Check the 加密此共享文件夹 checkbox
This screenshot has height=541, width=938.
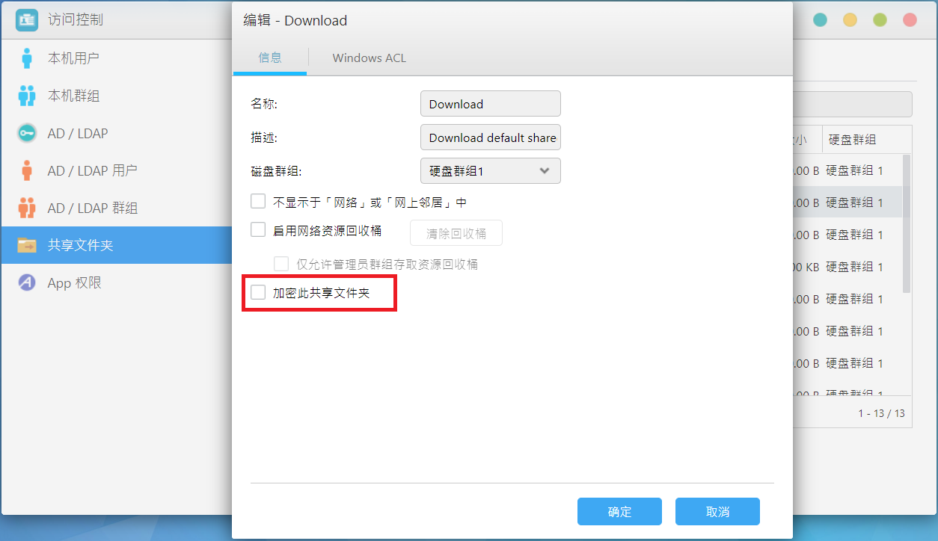(x=258, y=293)
